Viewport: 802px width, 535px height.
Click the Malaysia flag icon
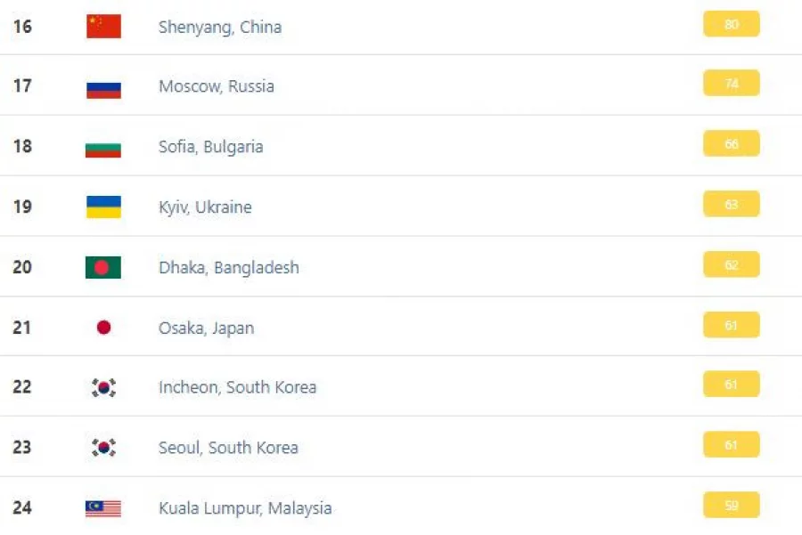pos(103,508)
